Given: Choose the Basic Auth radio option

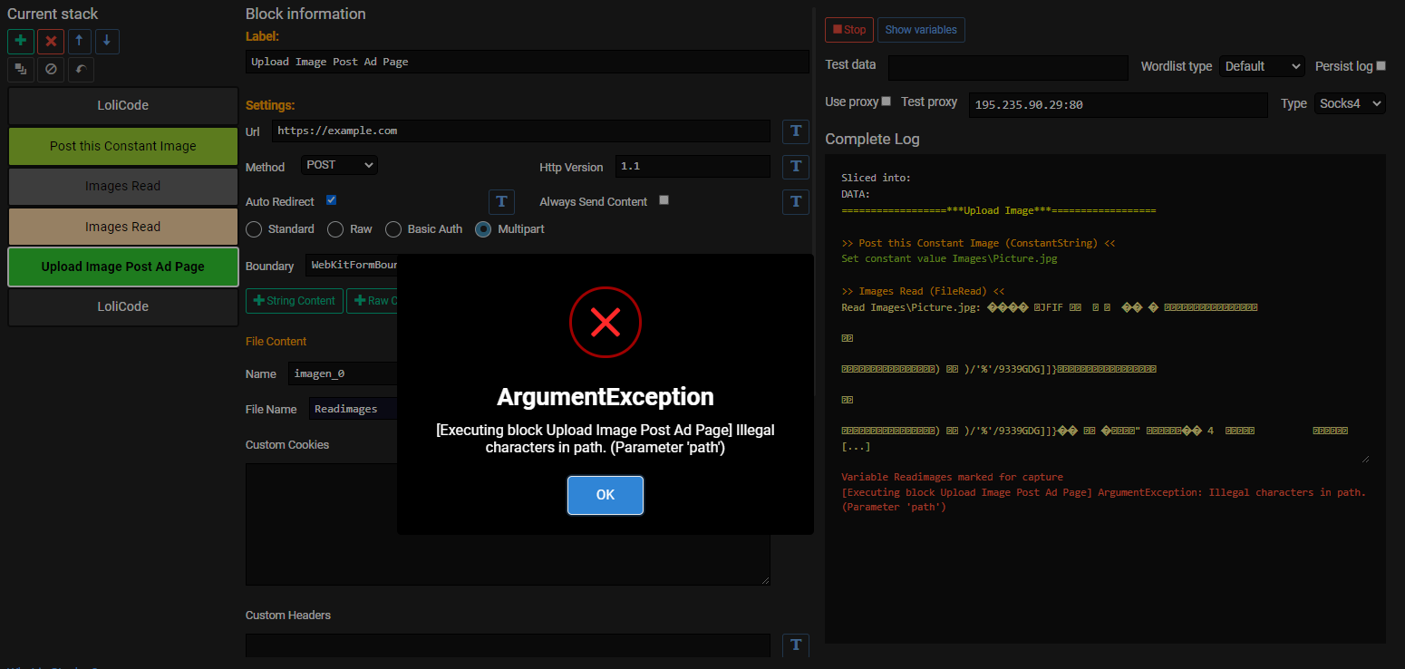Looking at the screenshot, I should (x=393, y=229).
